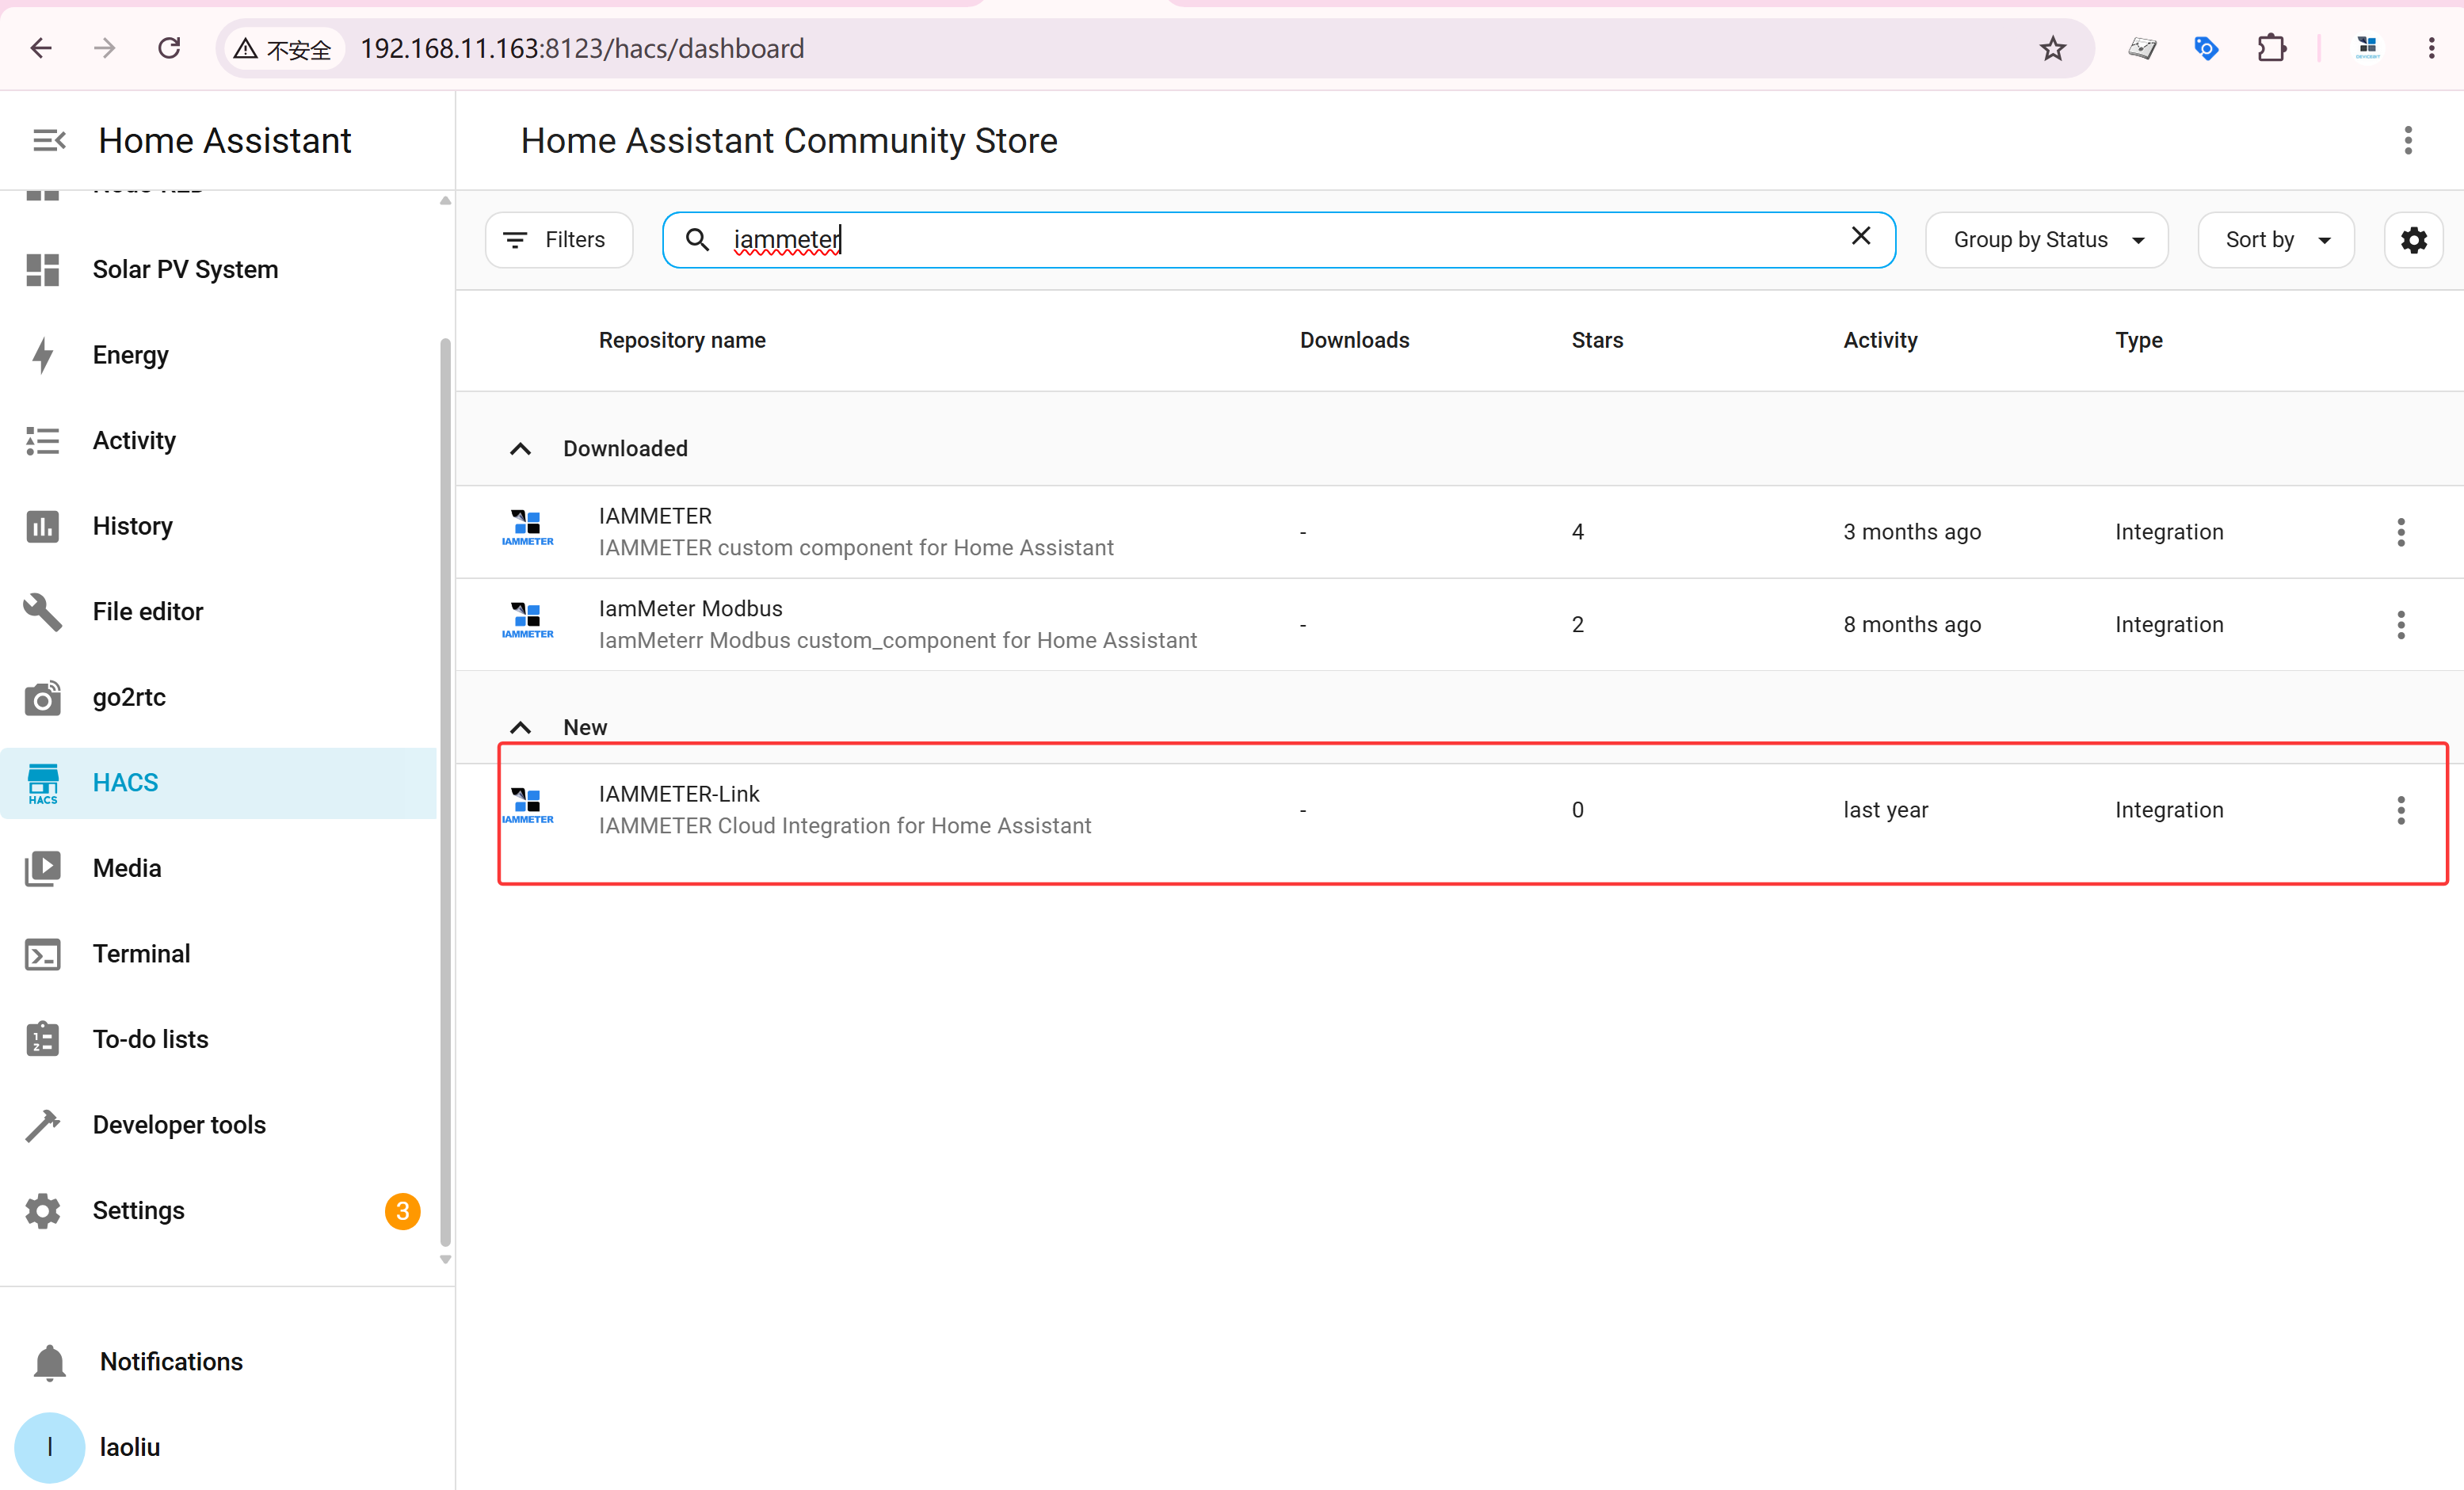Click the sidebar vertical scrollbar

[x=445, y=792]
